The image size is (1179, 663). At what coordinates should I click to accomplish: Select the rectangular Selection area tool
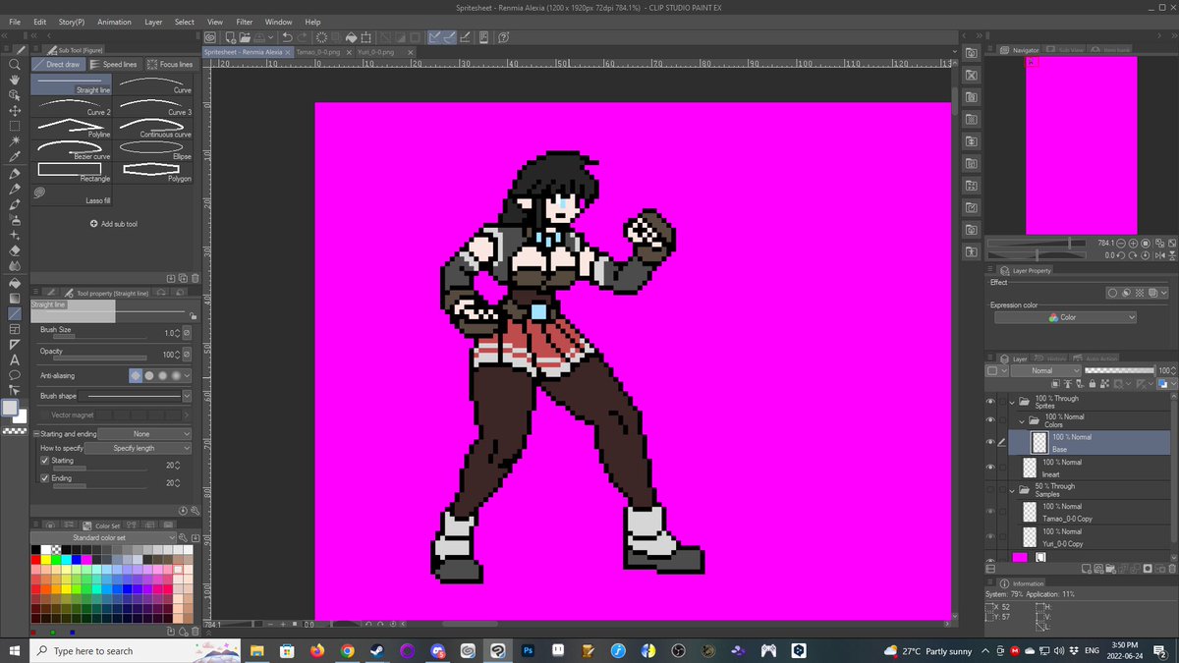click(15, 126)
